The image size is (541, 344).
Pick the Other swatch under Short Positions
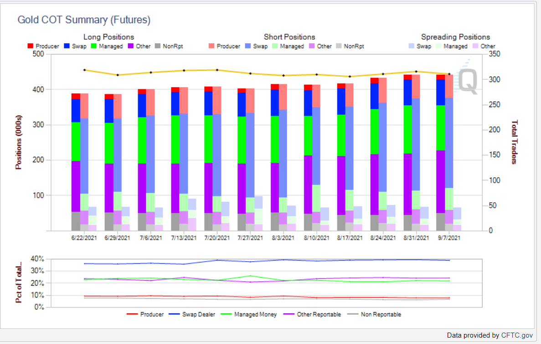click(312, 46)
